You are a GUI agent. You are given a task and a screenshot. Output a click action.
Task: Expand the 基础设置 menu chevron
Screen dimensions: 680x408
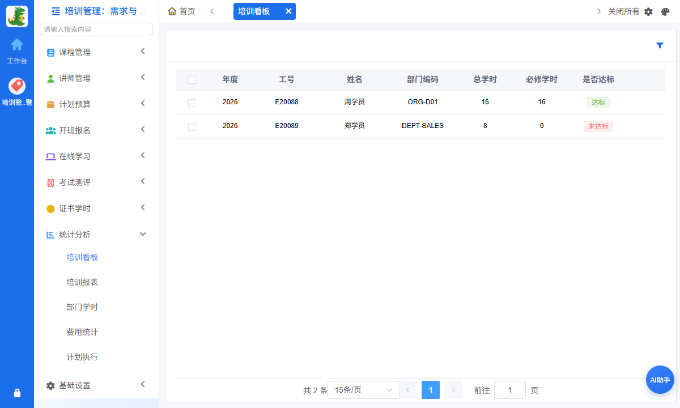[x=143, y=384]
